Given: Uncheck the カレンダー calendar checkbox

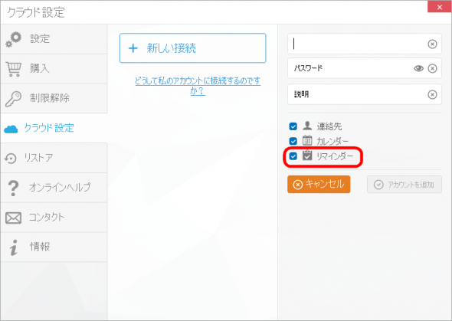Looking at the screenshot, I should (x=293, y=141).
